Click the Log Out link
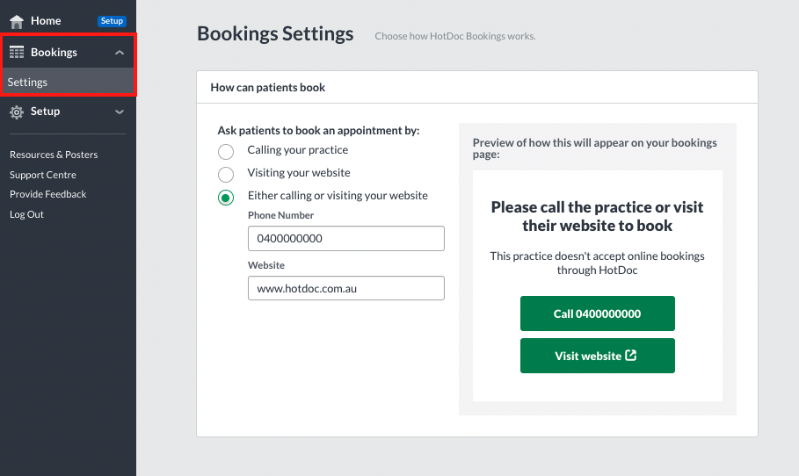This screenshot has width=799, height=476. point(26,214)
